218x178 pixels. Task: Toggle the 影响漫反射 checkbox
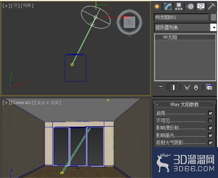210,128
